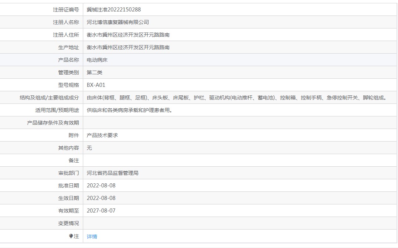Click the 有效期至 label
Viewport: 398px width, 248px height.
pyautogui.click(x=68, y=211)
